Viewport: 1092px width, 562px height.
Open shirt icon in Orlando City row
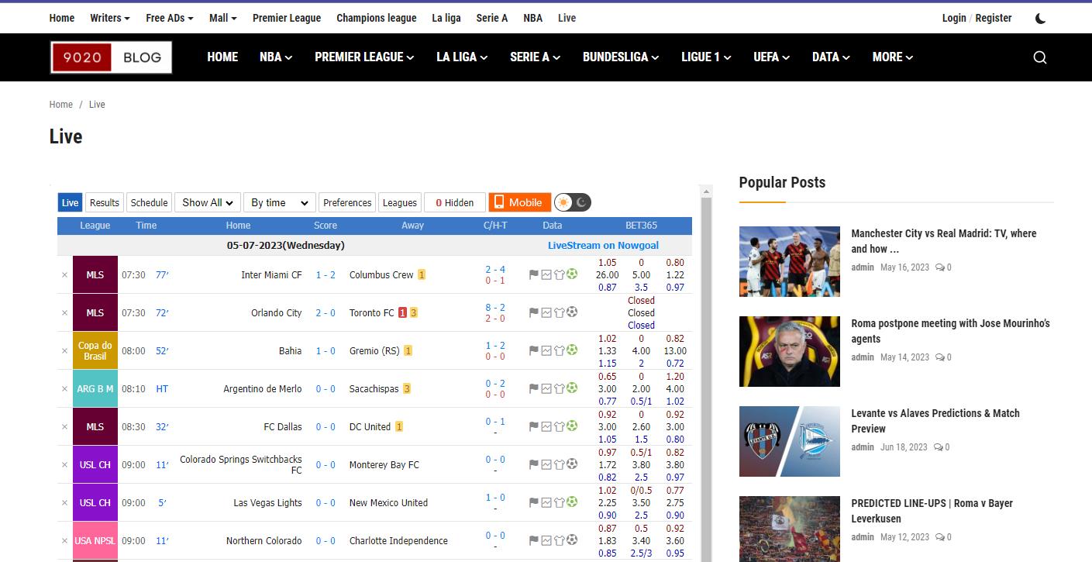pyautogui.click(x=559, y=312)
